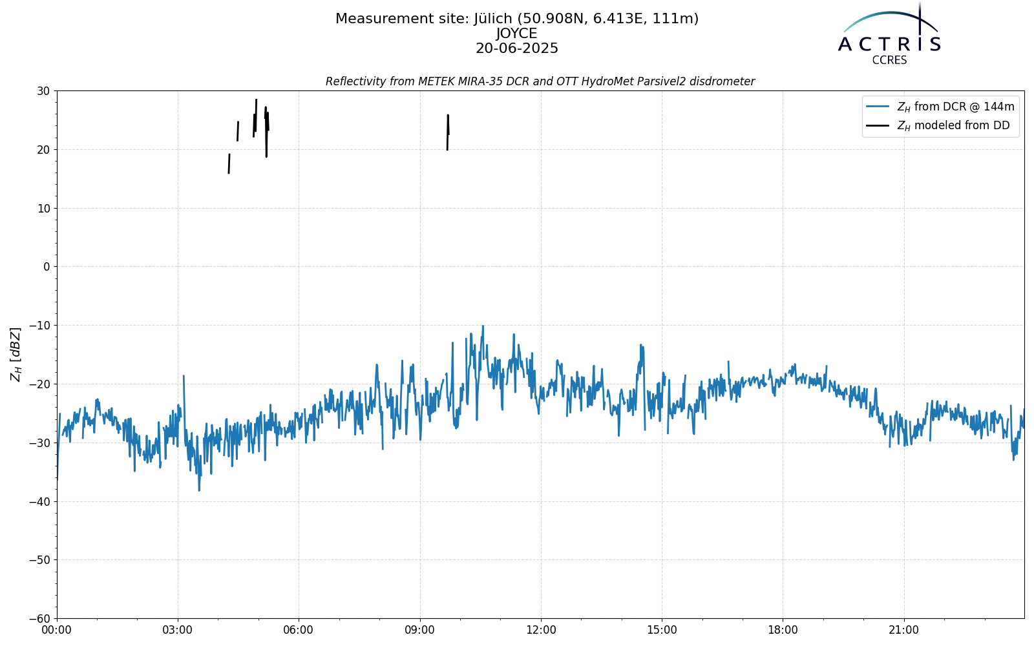Click the 21:00 x-axis tick label
Image resolution: width=1034 pixels, height=646 pixels.
tap(903, 630)
